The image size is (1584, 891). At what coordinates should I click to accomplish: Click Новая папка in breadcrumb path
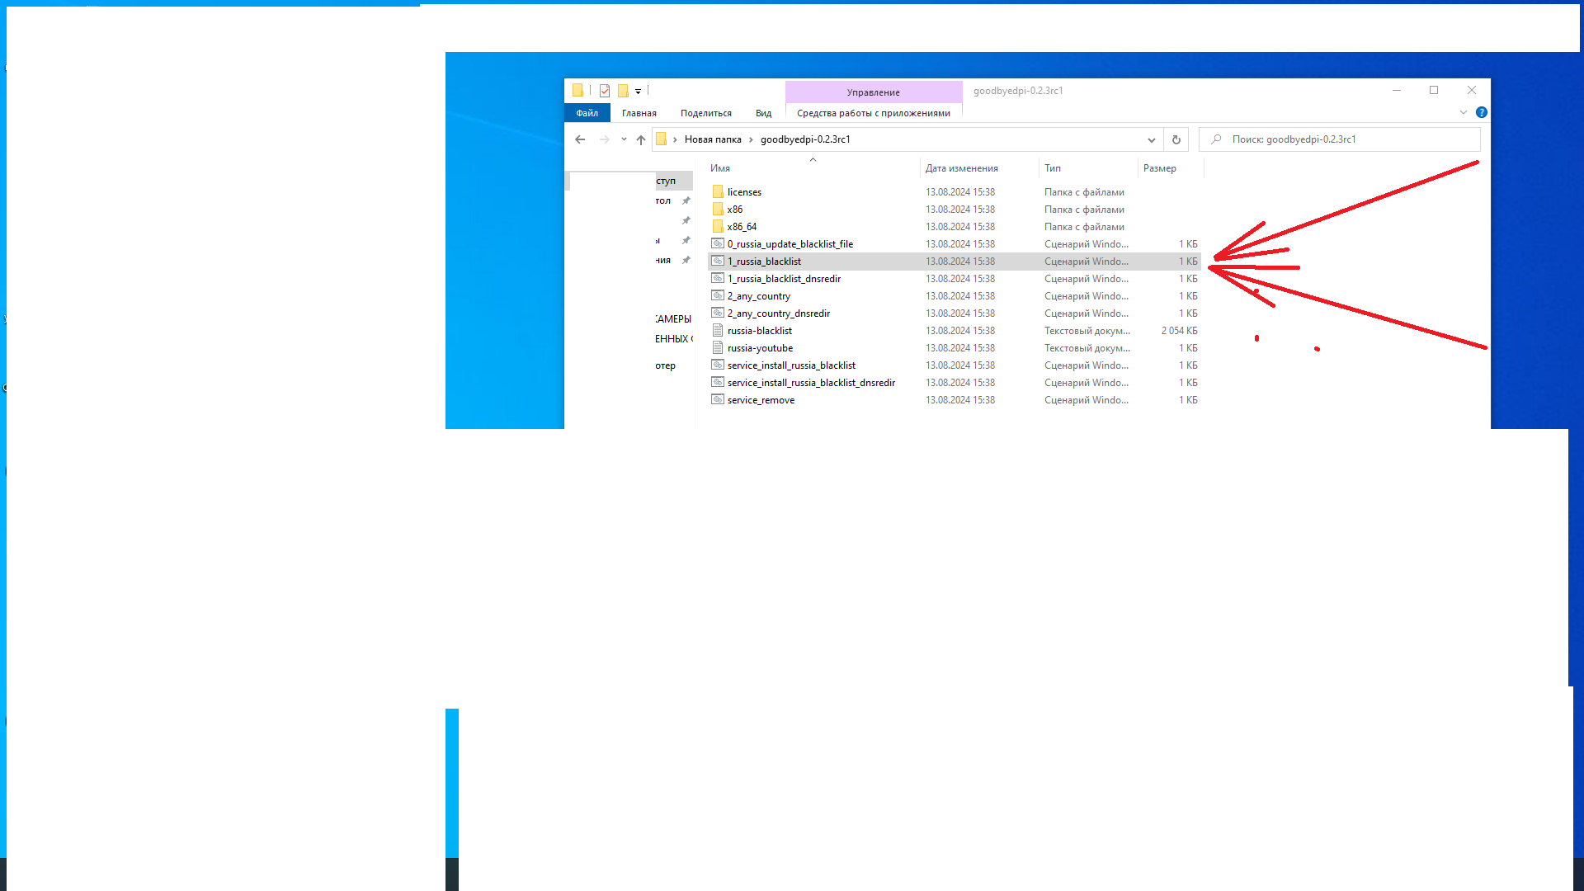(x=712, y=139)
